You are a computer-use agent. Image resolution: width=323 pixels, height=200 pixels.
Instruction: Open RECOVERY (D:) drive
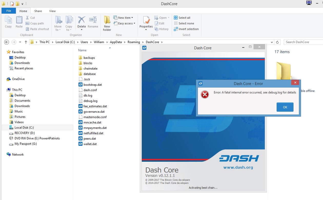point(25,133)
